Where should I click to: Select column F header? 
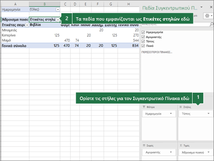pos(98,4)
